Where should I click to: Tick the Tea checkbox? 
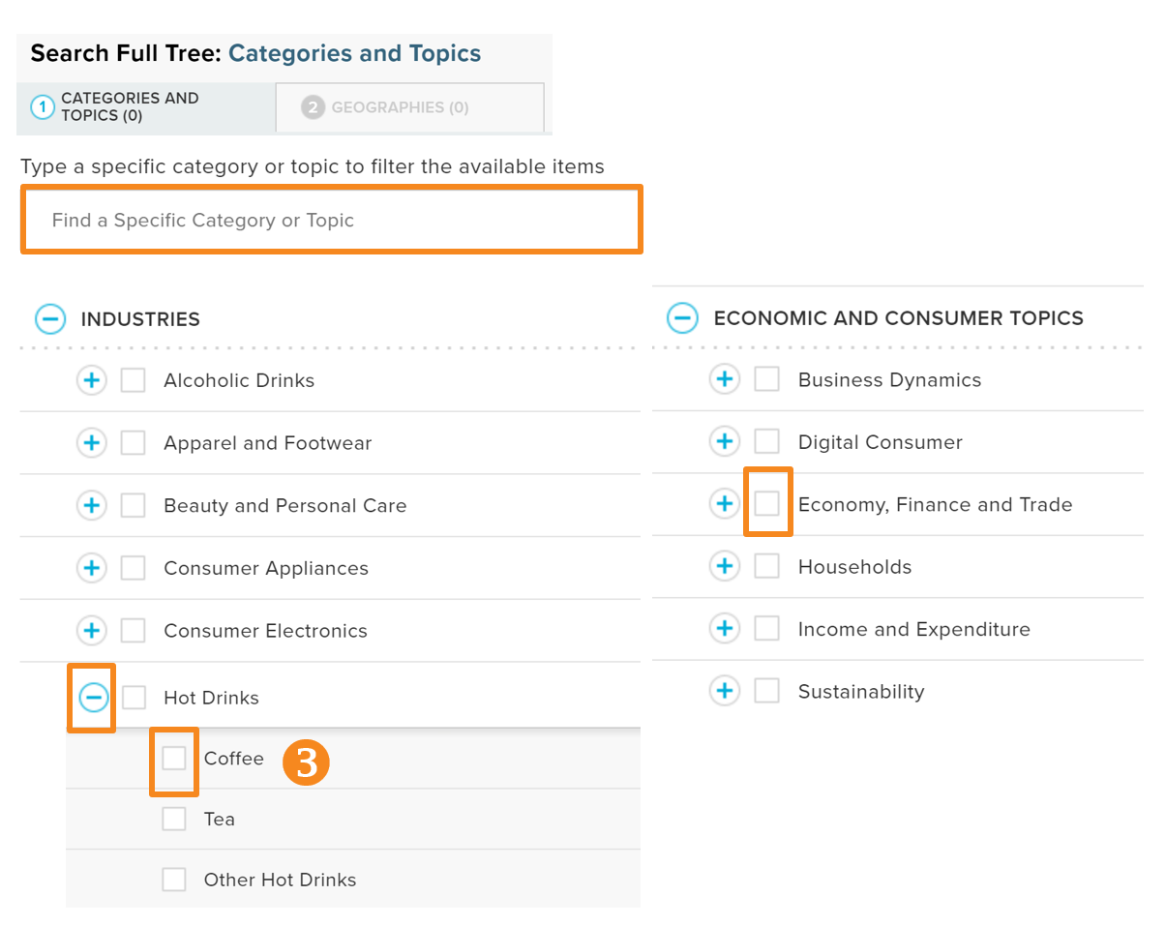click(x=174, y=819)
